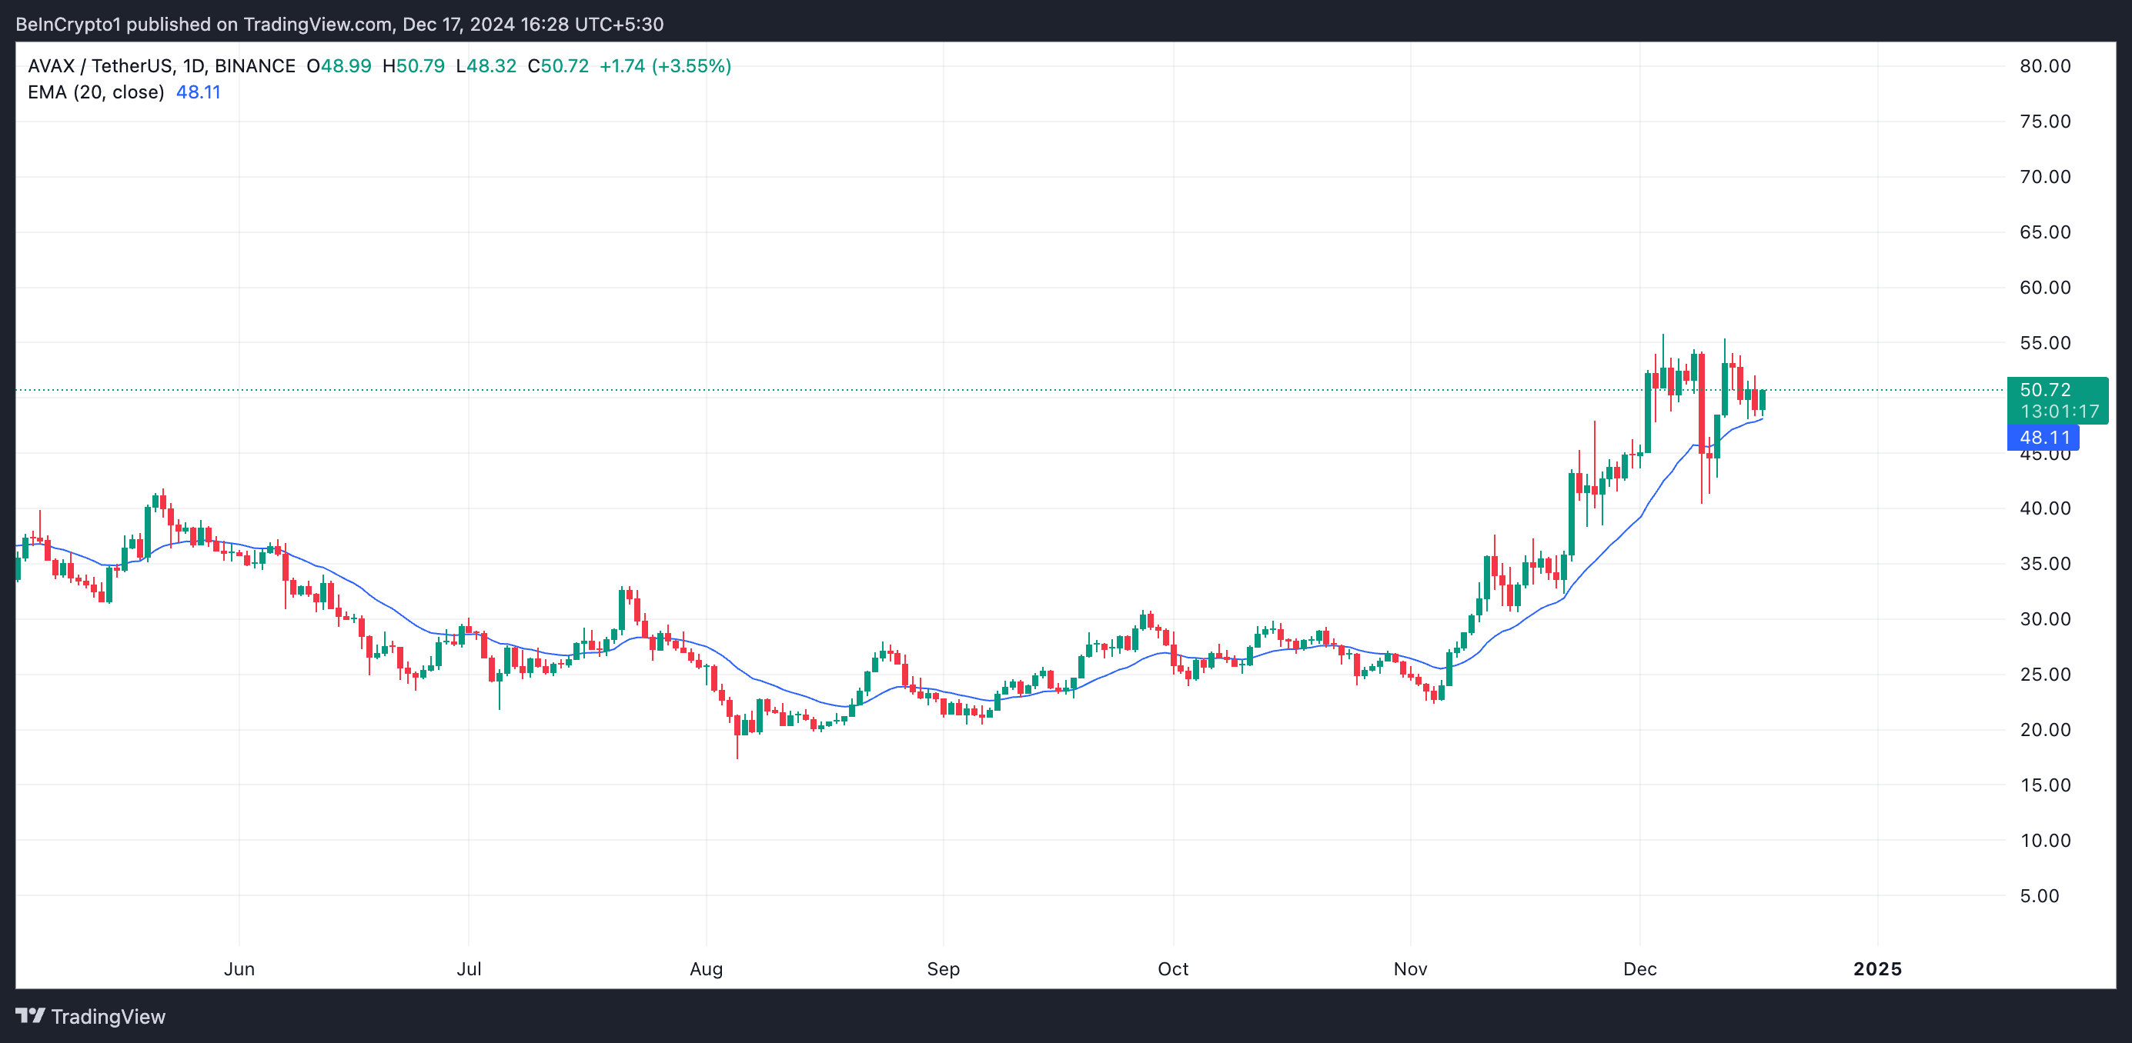Click the countdown timer 13:01:17 label

point(2059,411)
